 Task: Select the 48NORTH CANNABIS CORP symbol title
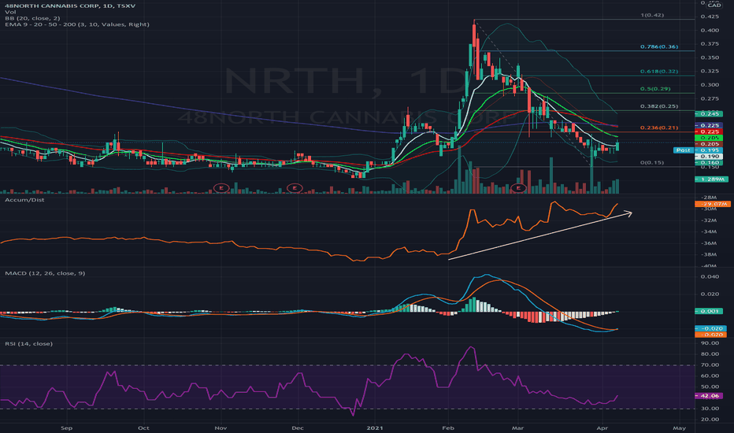[x=70, y=6]
